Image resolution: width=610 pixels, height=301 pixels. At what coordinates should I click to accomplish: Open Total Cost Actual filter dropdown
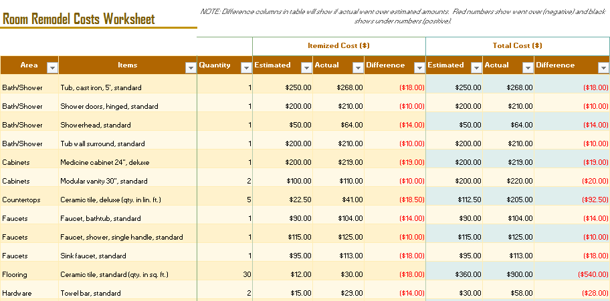click(x=528, y=68)
